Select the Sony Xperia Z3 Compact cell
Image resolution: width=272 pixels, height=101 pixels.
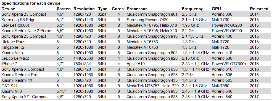coord(28,14)
